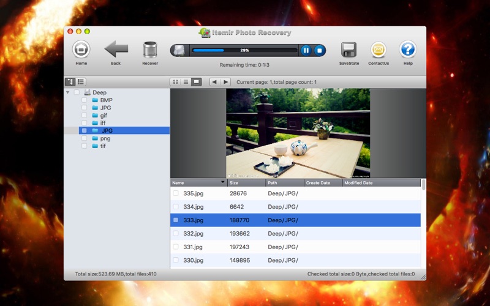Sort files by Modified Date column
The width and height of the screenshot is (490, 306).
point(382,182)
